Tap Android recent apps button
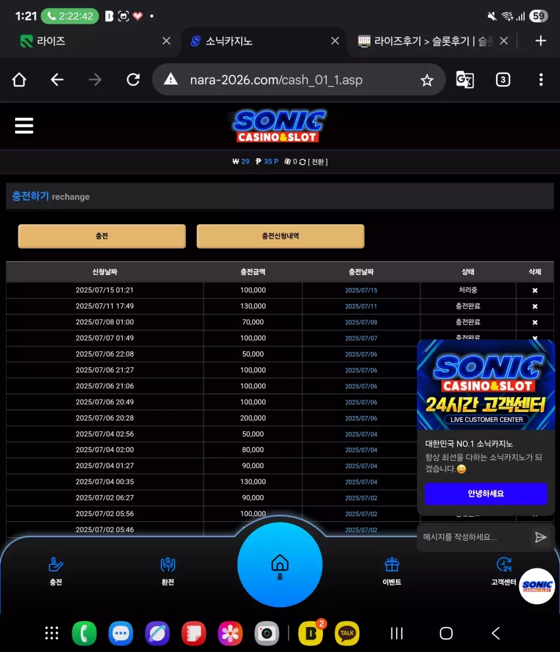560x652 pixels. pyautogui.click(x=397, y=634)
